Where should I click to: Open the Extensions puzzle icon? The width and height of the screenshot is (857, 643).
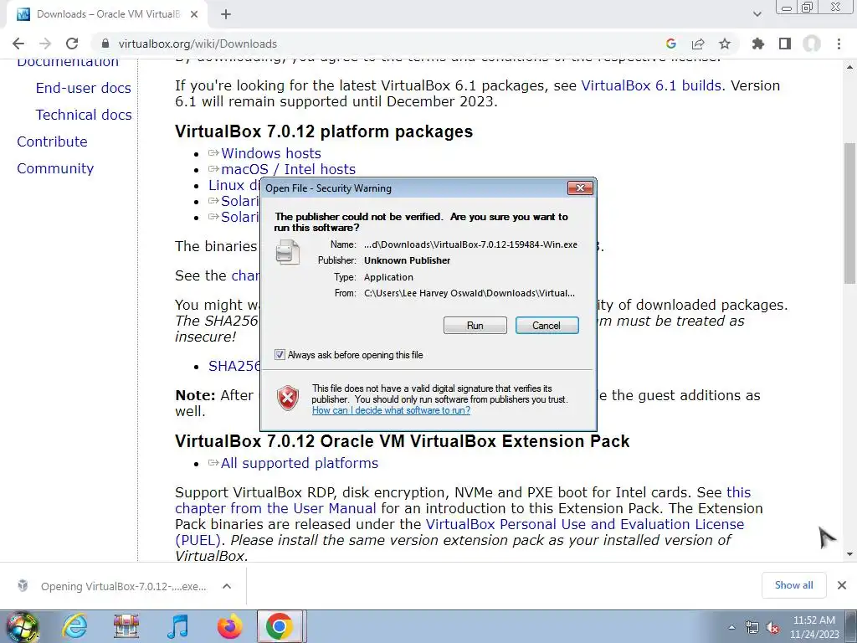(758, 44)
